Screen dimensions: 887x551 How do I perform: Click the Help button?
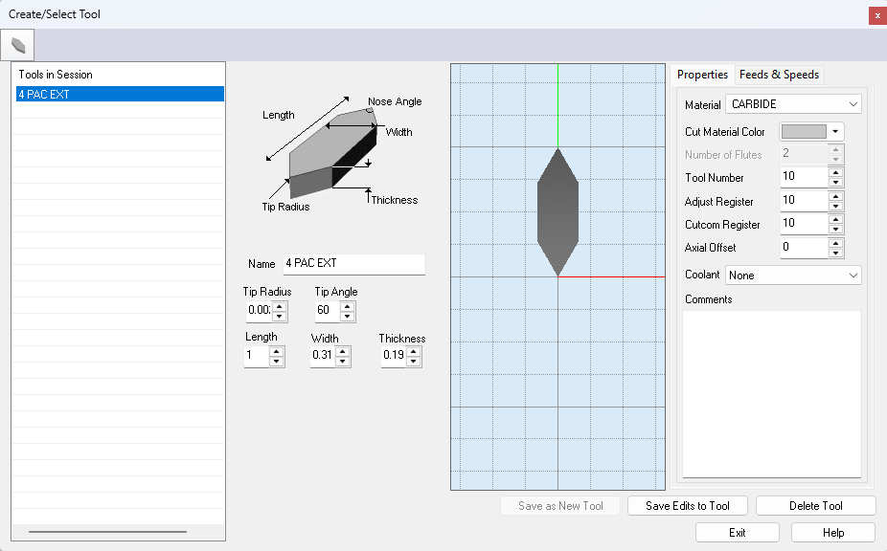[x=832, y=532]
